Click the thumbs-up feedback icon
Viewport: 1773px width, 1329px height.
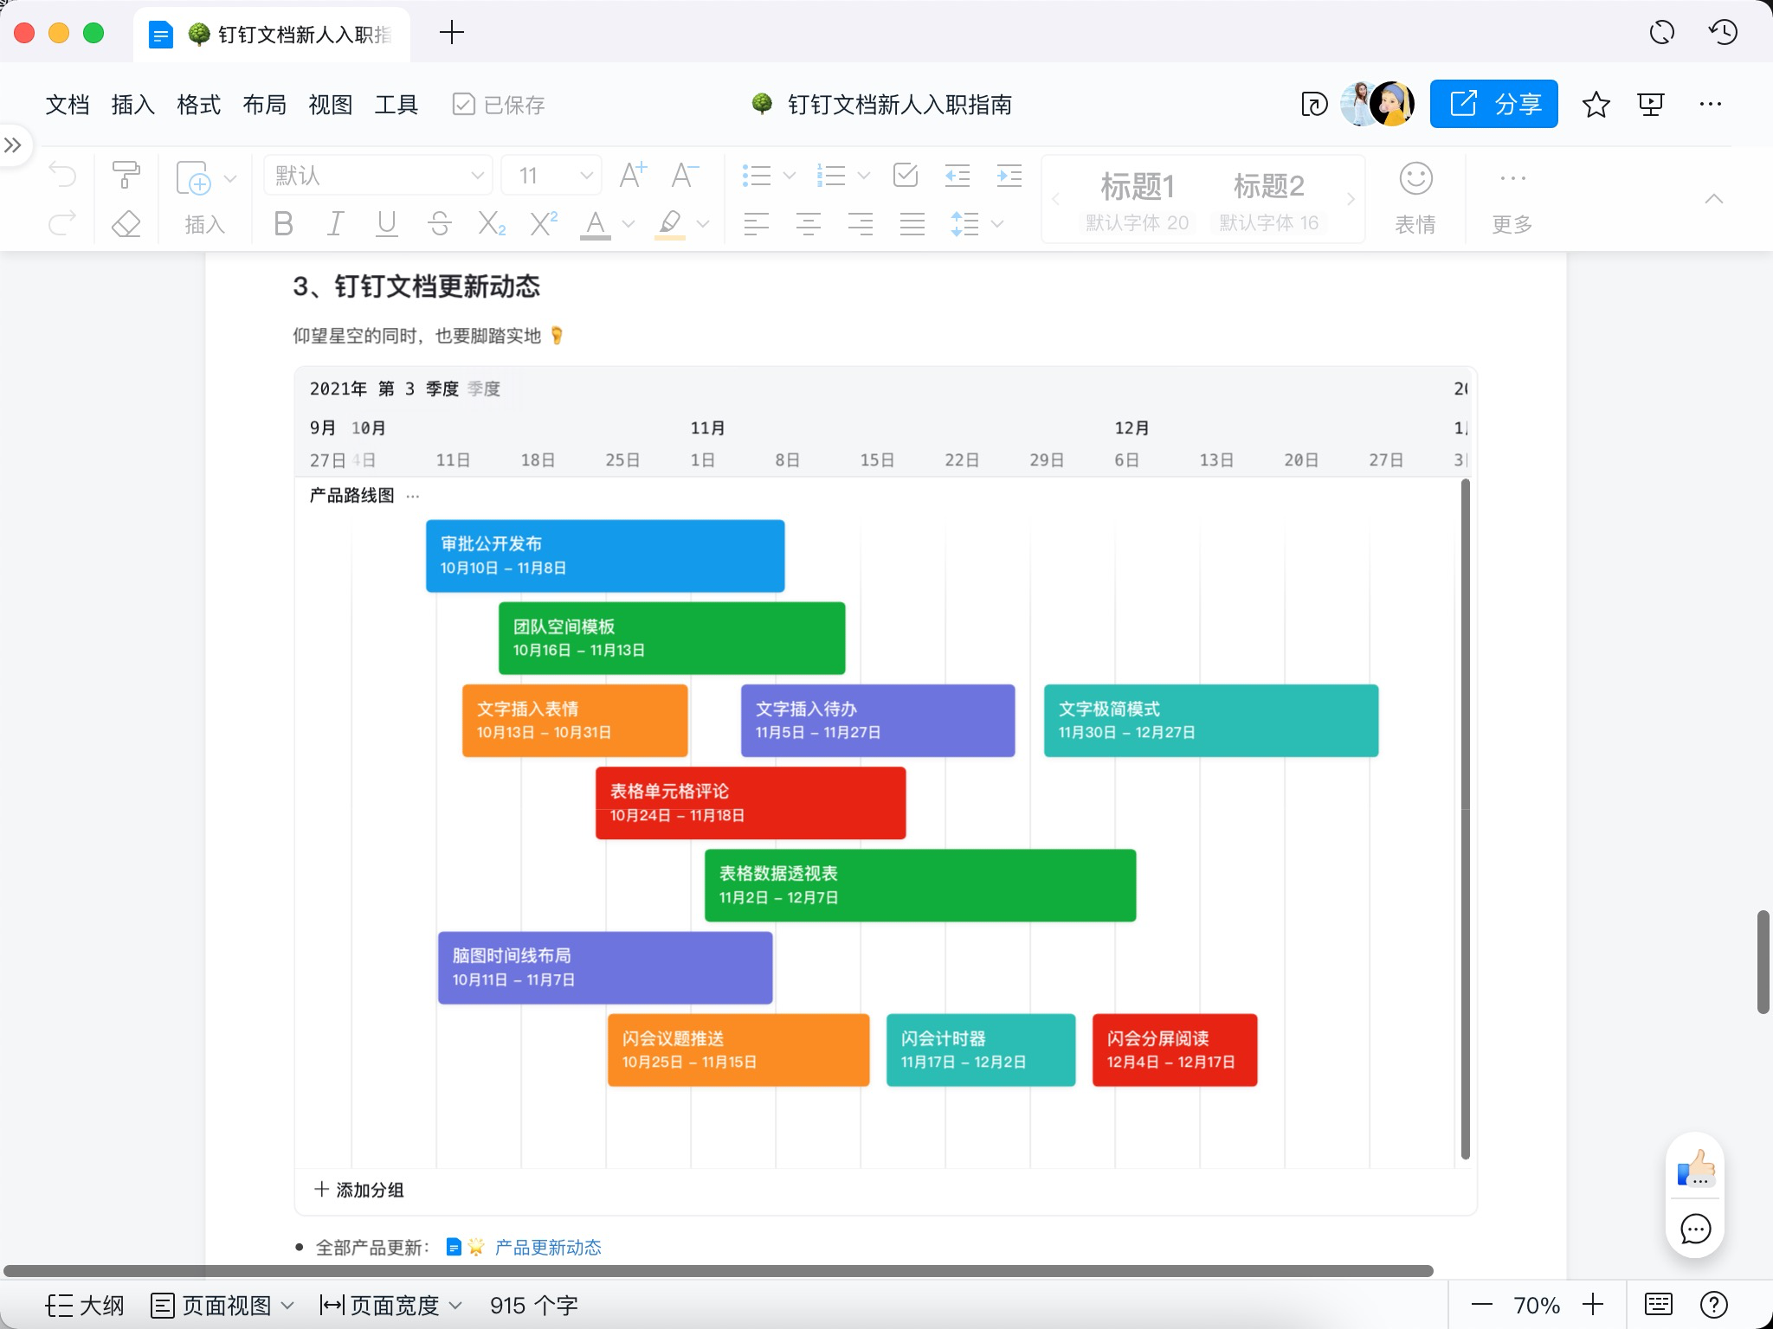coord(1695,1169)
